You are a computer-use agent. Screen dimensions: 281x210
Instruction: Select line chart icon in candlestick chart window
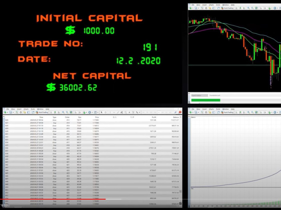click(244, 8)
